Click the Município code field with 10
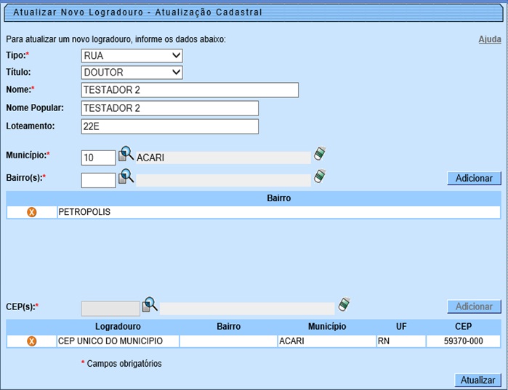 (98, 158)
